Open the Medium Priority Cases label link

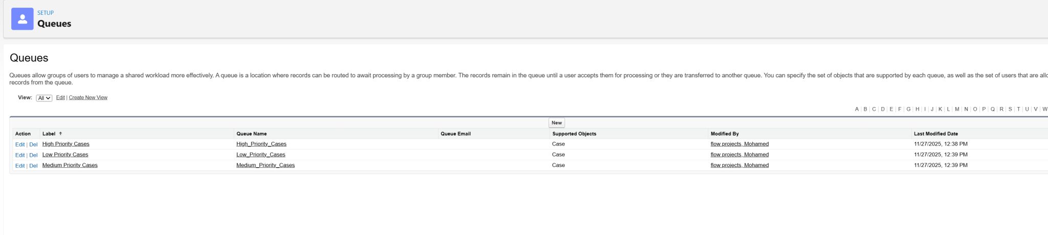pyautogui.click(x=70, y=165)
